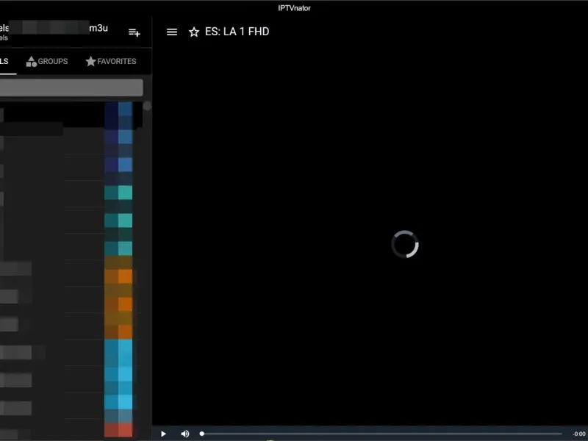Click the channel list scrollbar thumb

[x=148, y=106]
